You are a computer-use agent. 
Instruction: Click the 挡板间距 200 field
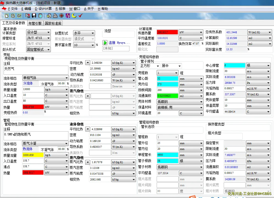pyautogui.click(x=167, y=90)
